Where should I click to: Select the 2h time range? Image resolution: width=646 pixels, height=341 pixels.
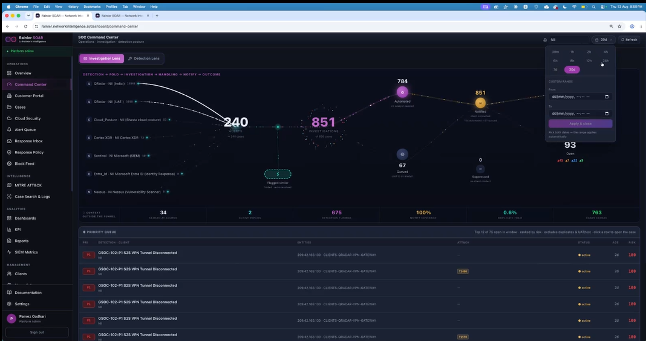589,52
